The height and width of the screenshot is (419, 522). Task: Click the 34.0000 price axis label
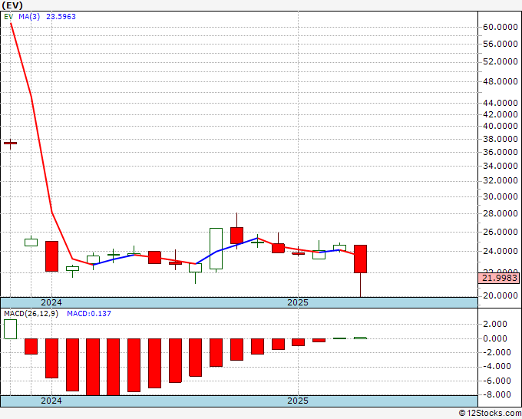click(500, 166)
